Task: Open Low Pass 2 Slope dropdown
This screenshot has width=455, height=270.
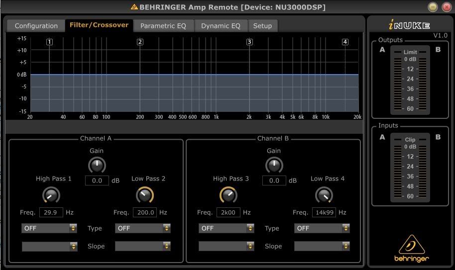Action: (143, 247)
